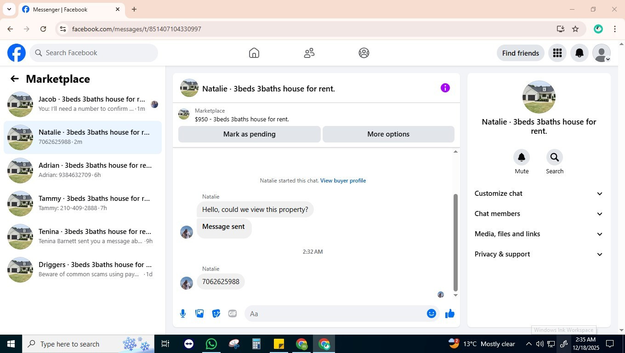Click the large house thumbnail in info panel
Screen dimensions: 625x353
tap(539, 97)
